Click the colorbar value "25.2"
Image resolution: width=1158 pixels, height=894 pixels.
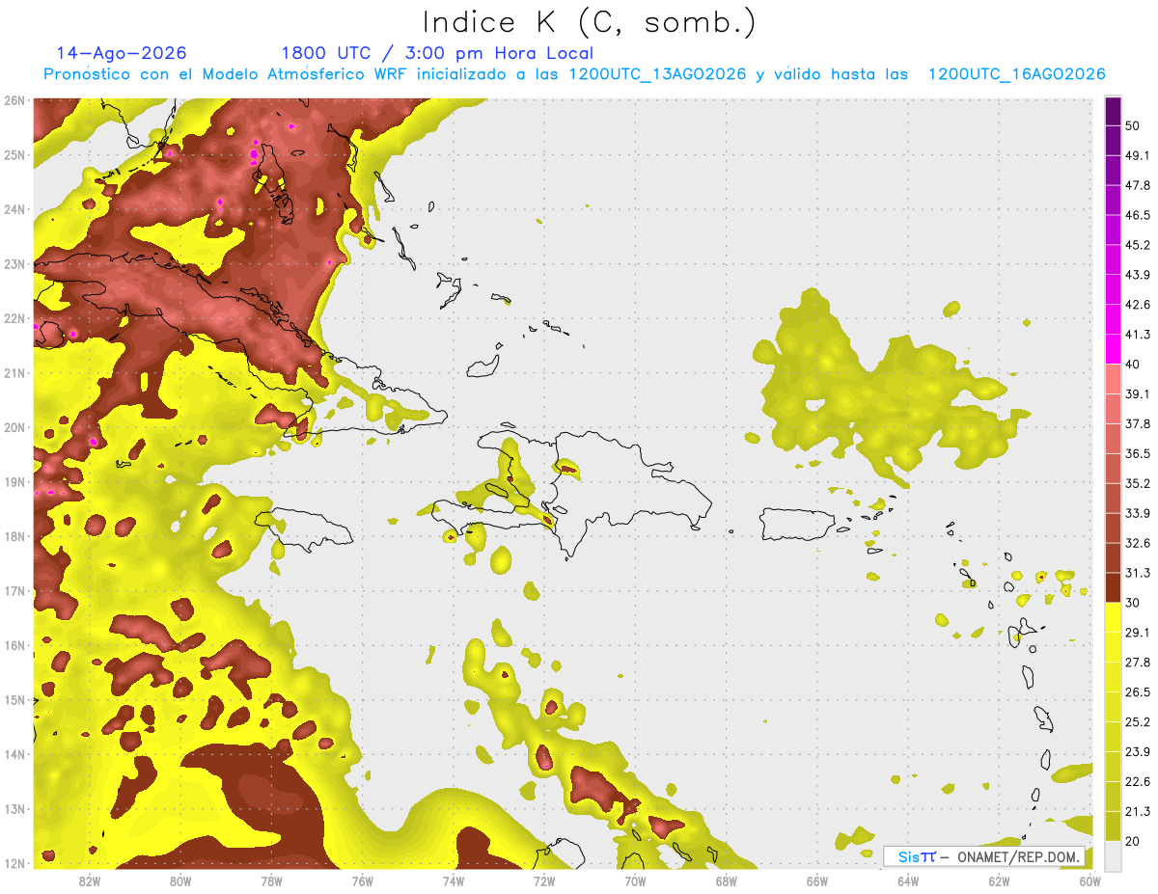[1138, 722]
